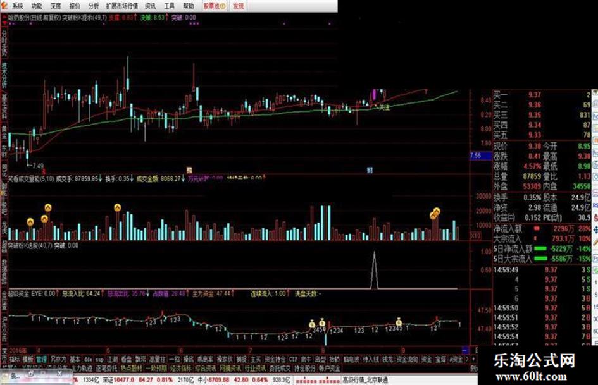Open the 资讯 menu
Screen dimensions: 598x385
click(x=150, y=6)
